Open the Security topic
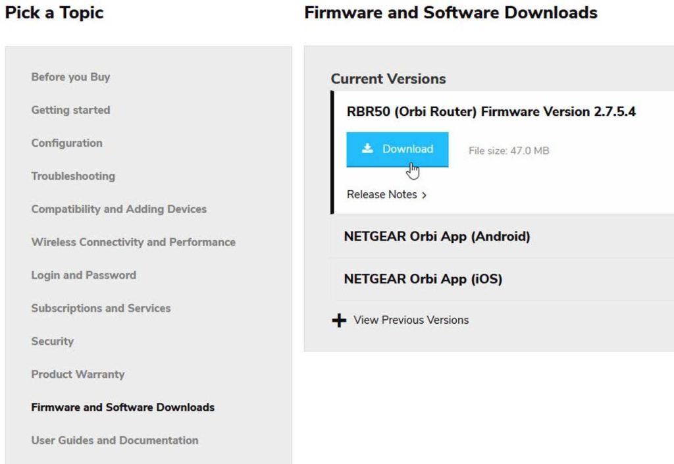 tap(53, 341)
